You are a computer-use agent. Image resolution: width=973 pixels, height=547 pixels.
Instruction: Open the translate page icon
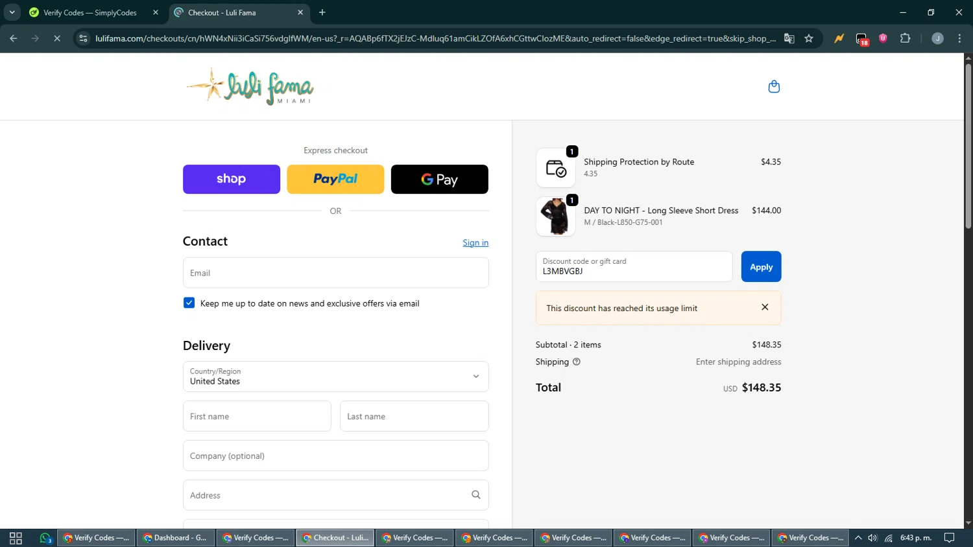point(789,38)
